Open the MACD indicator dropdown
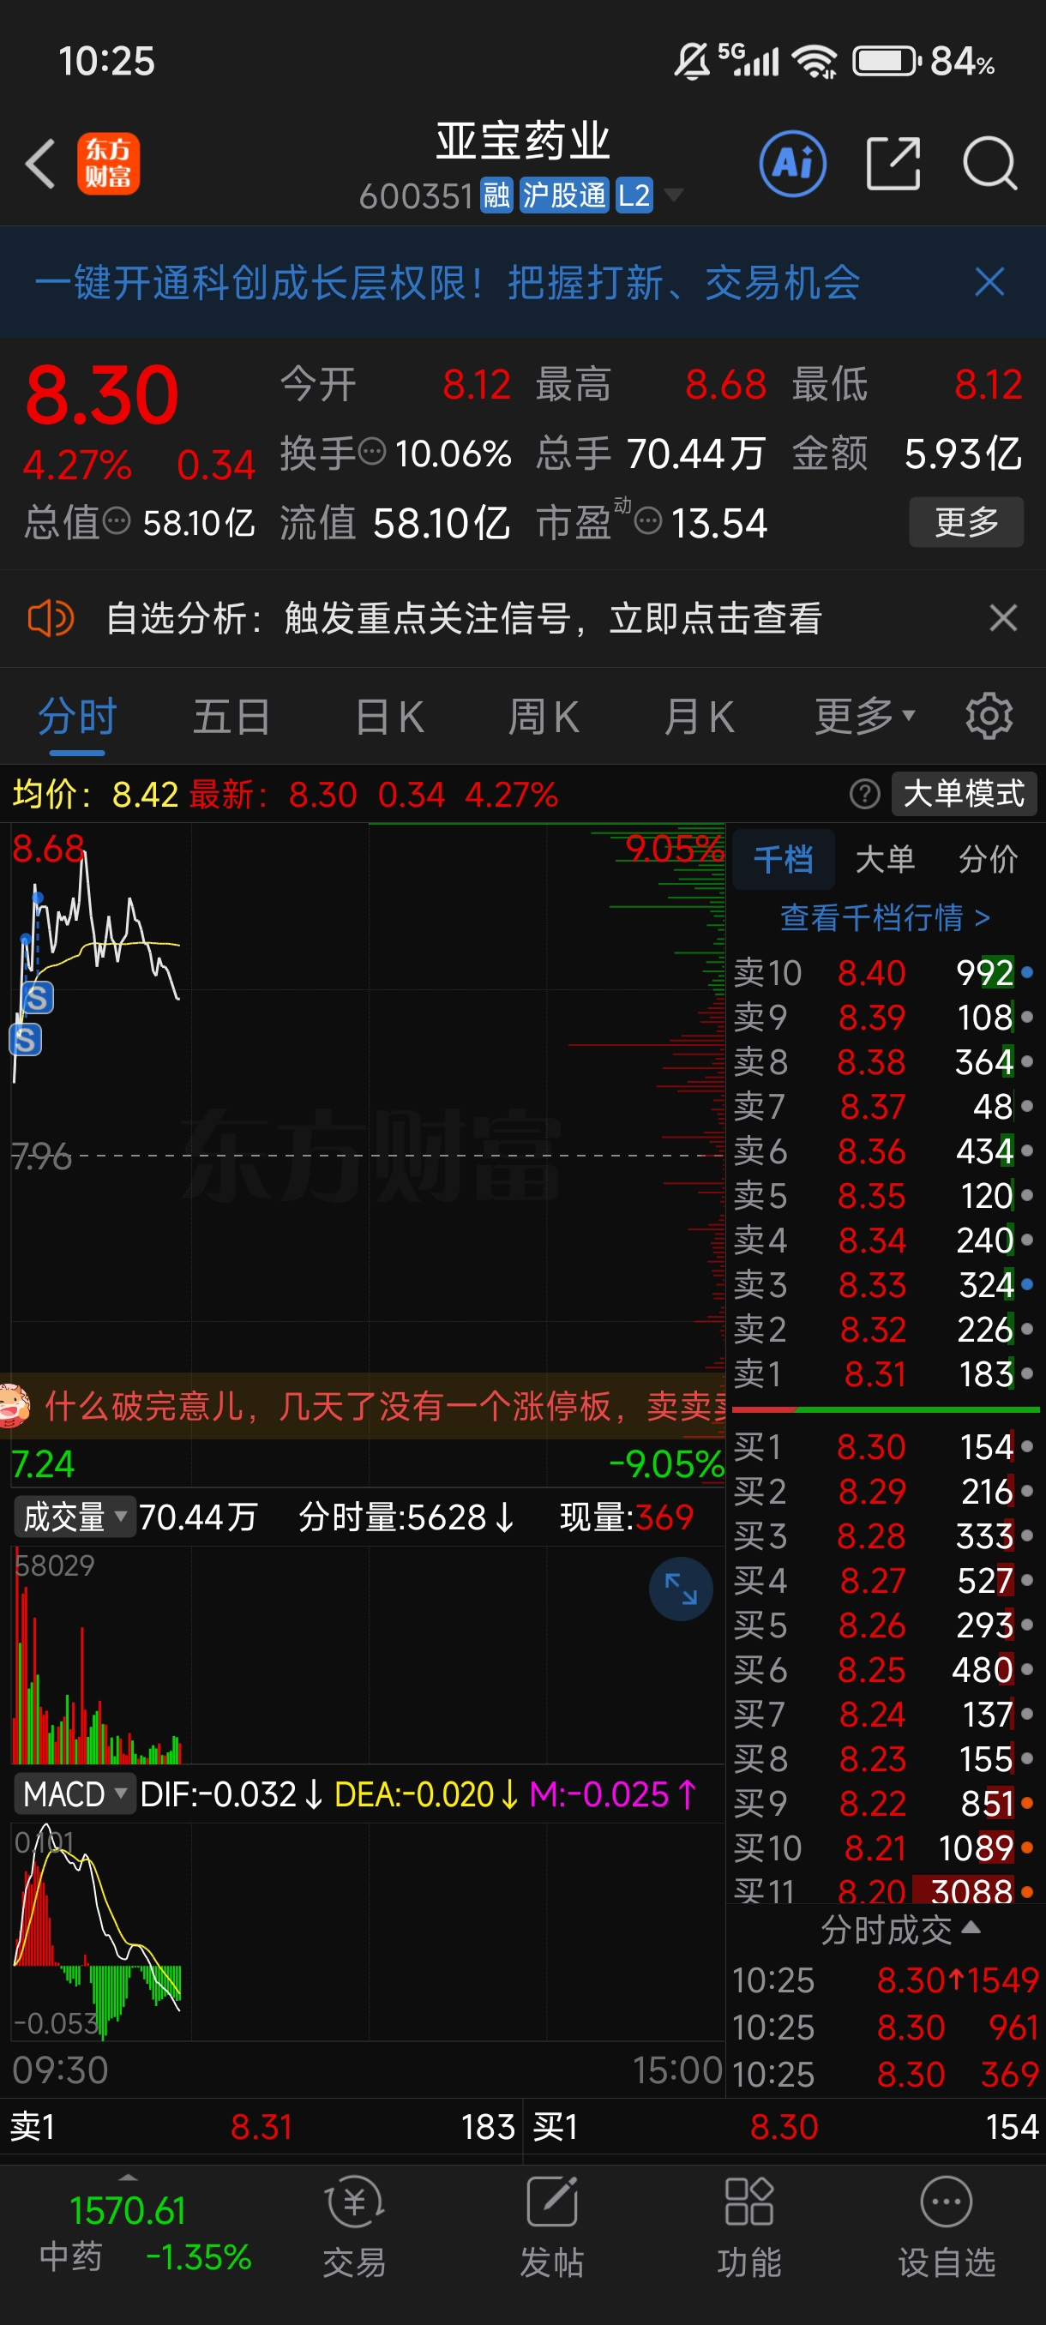 (x=74, y=1793)
